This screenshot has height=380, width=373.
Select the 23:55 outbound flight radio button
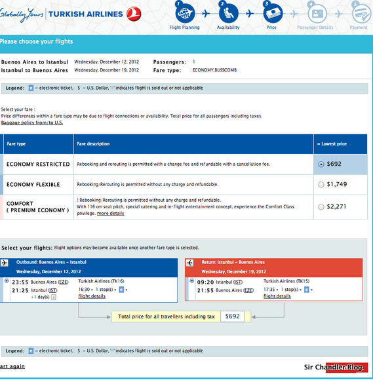coord(7,280)
